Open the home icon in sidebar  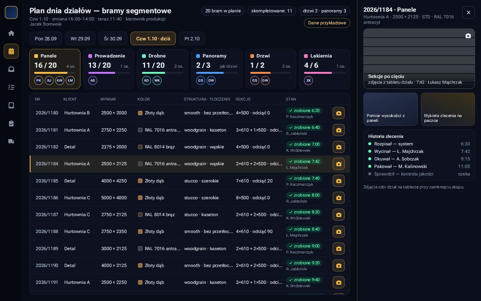11,33
